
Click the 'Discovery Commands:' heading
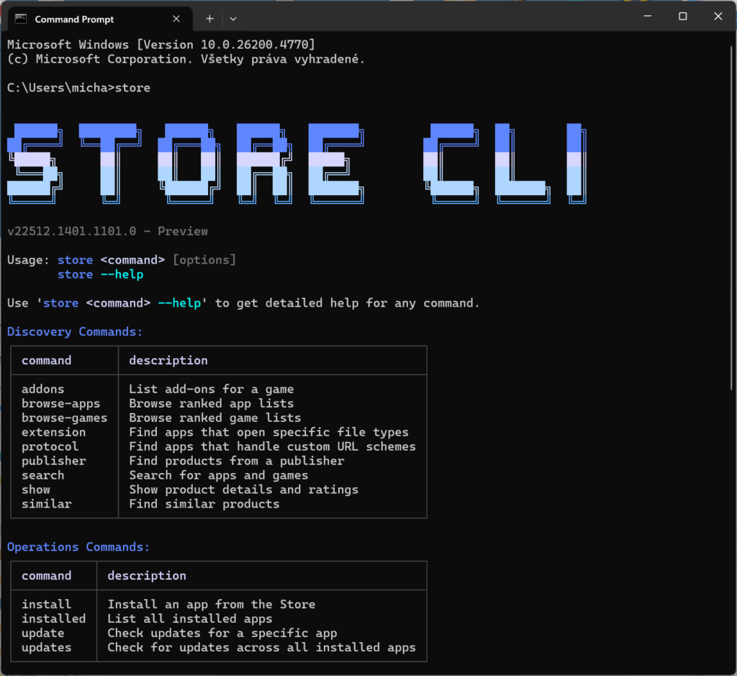[68, 331]
